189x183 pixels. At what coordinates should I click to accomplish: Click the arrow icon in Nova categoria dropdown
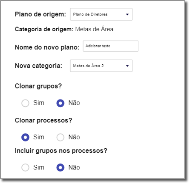tap(127, 66)
